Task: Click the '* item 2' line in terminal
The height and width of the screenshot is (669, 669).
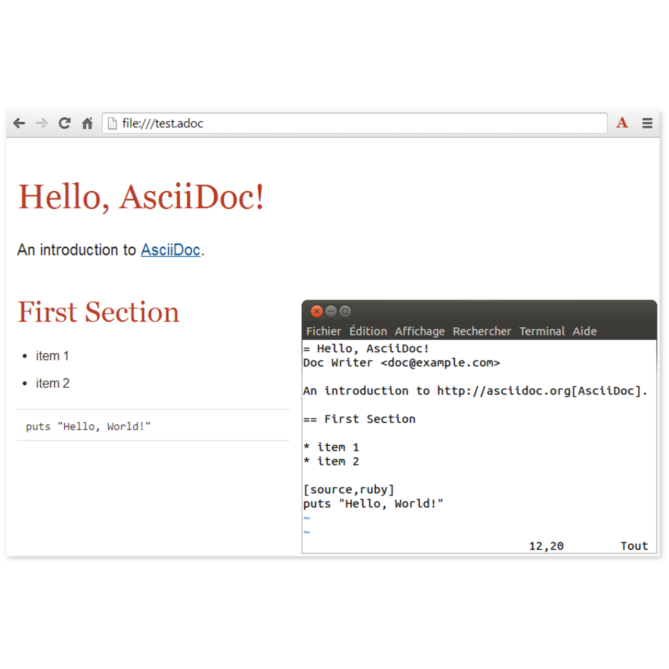Action: (331, 462)
